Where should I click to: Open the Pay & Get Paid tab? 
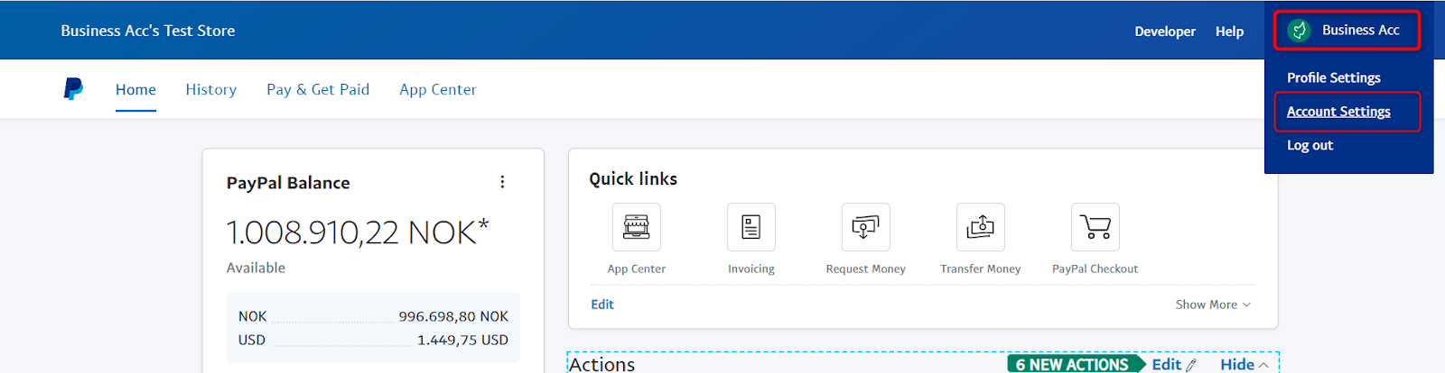pos(318,89)
